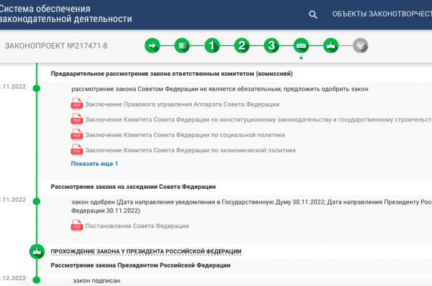Open Заключение Комитета по социальной политике

185,135
